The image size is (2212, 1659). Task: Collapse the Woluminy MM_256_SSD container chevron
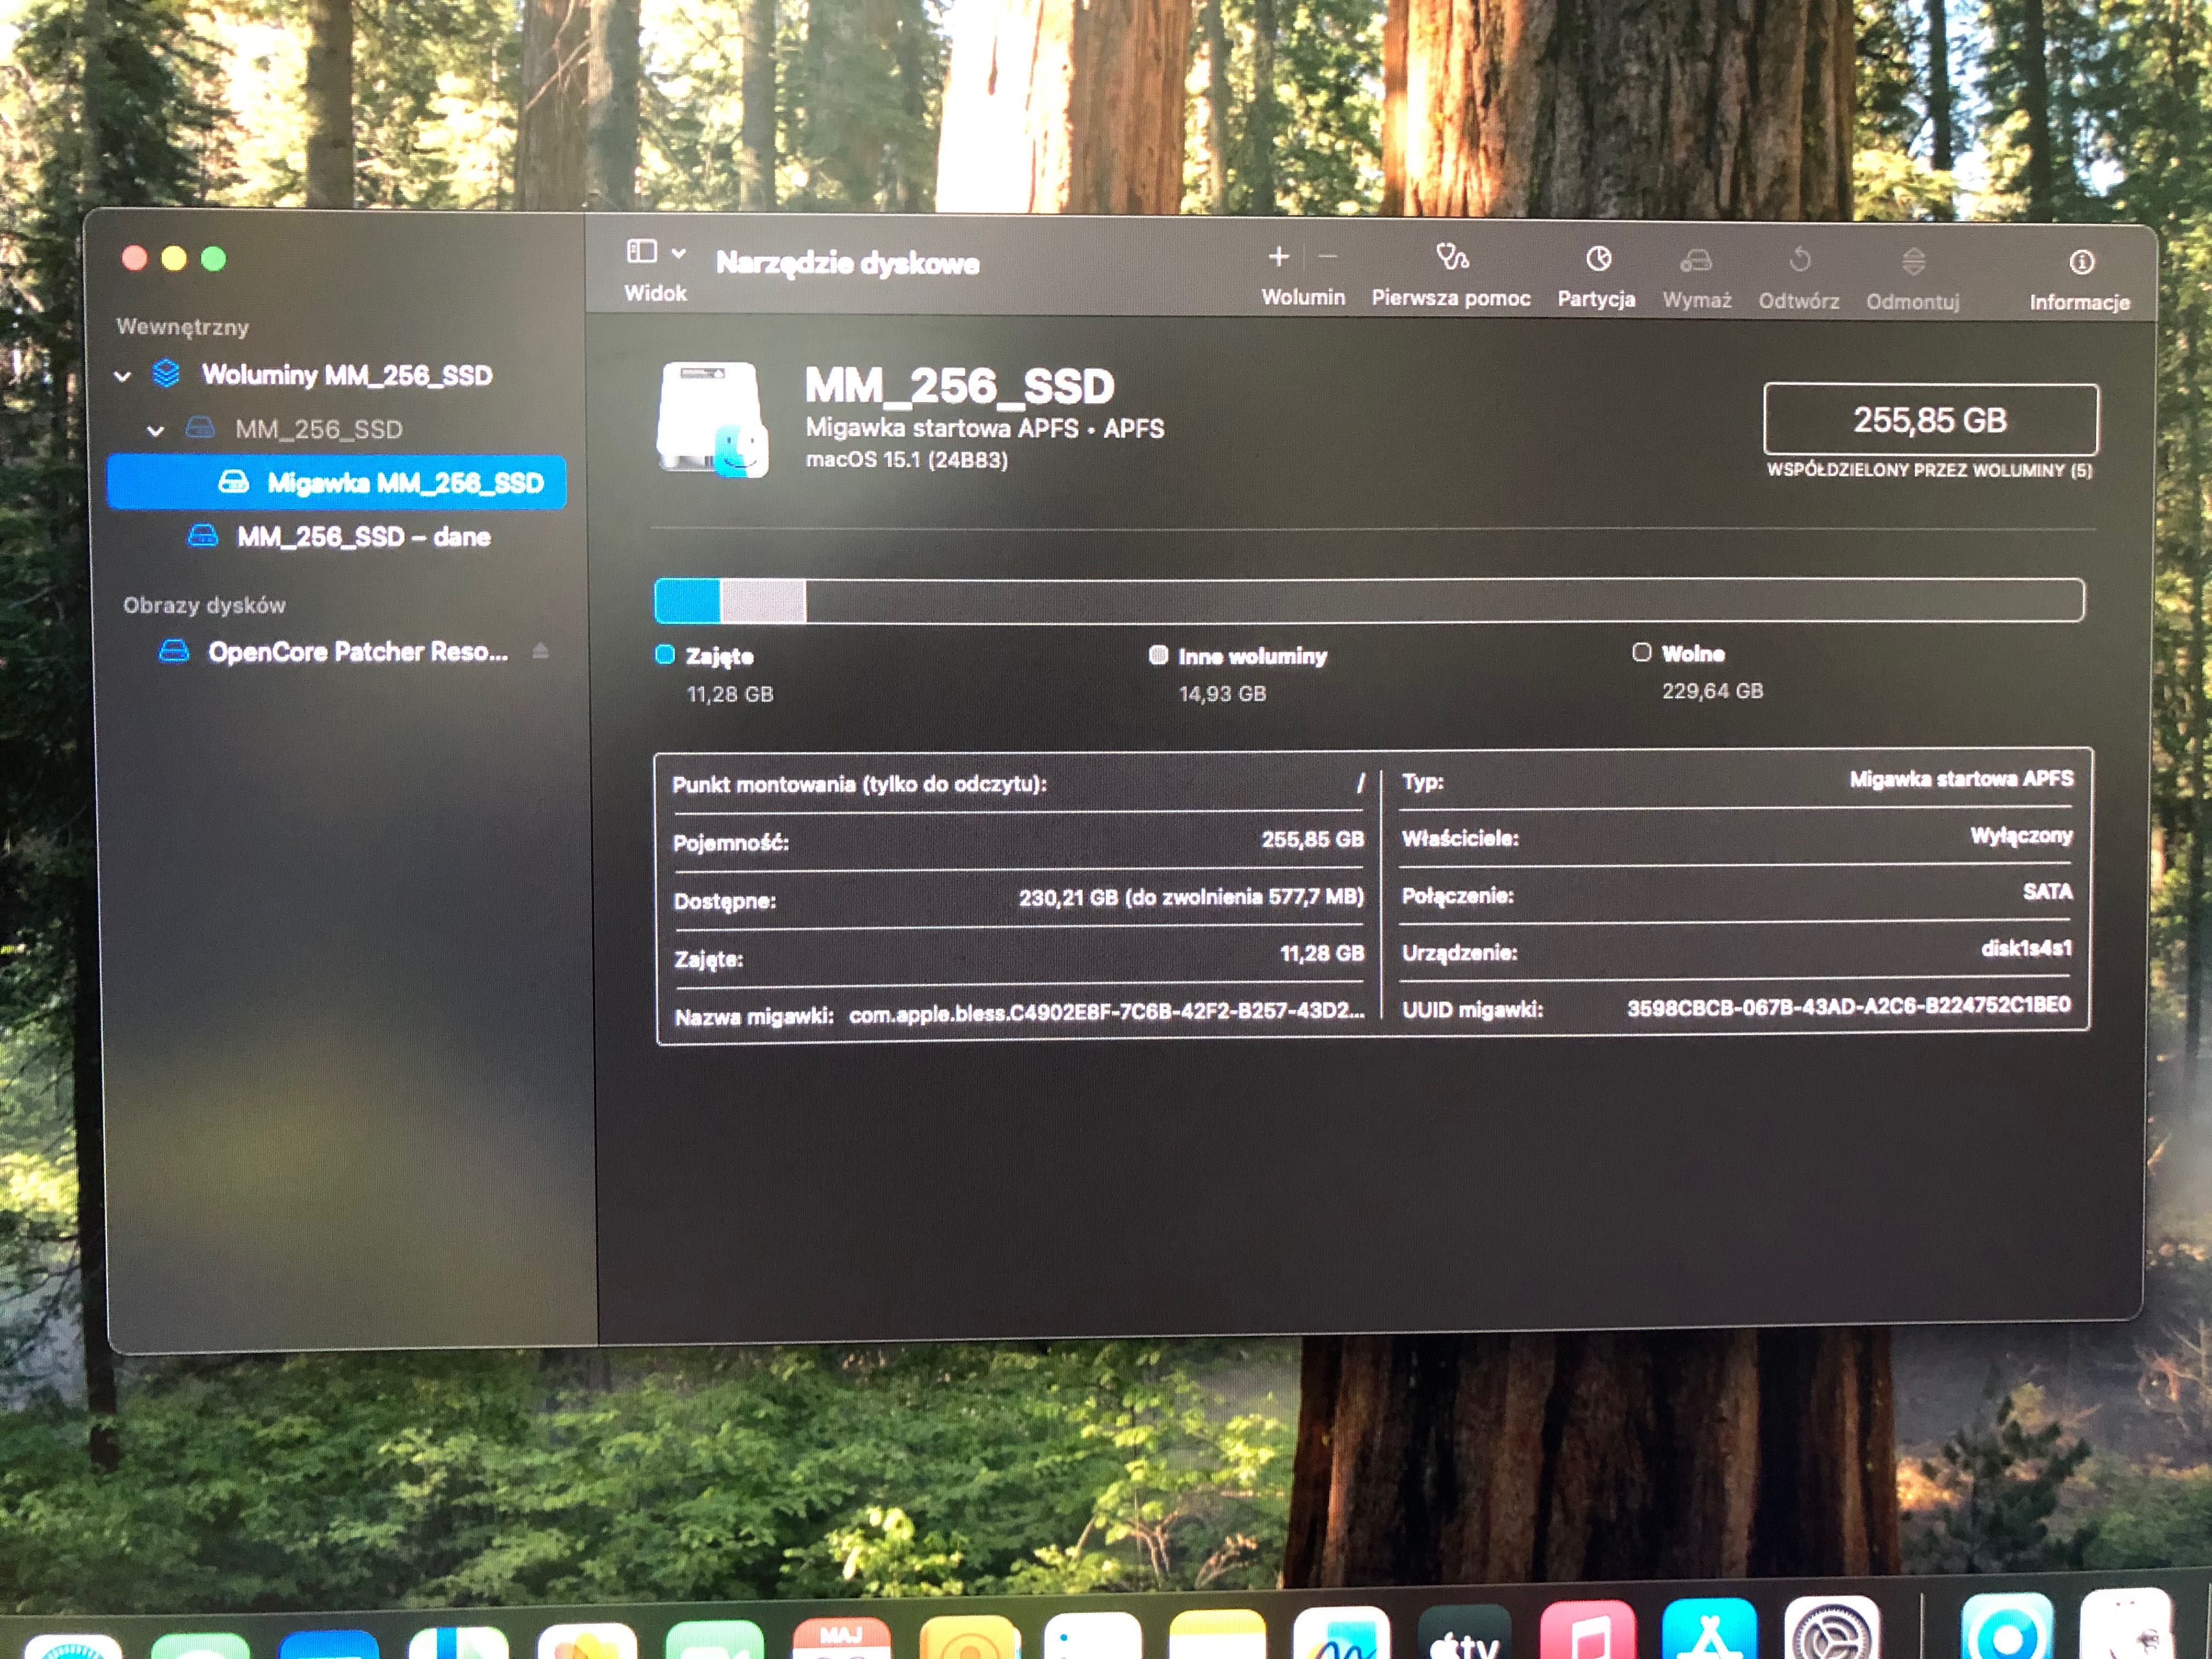point(122,377)
